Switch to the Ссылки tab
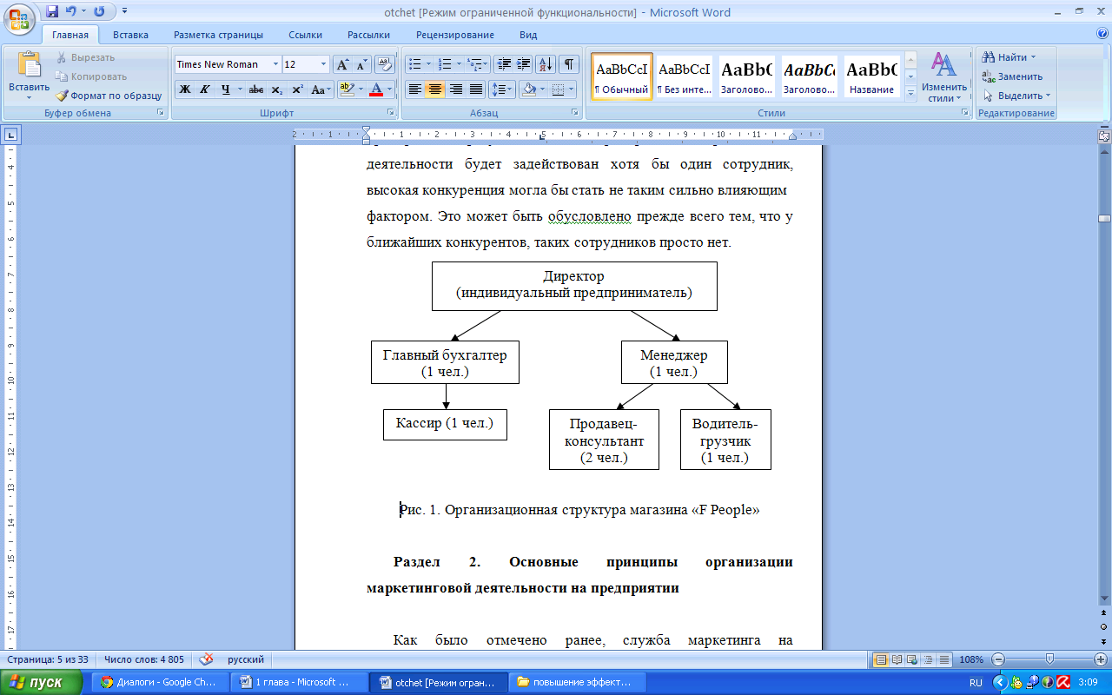This screenshot has height=695, width=1112. [x=306, y=35]
